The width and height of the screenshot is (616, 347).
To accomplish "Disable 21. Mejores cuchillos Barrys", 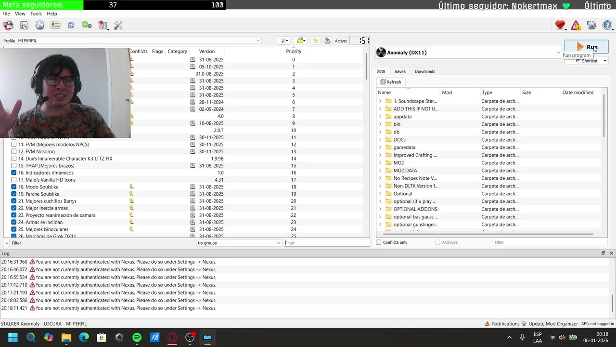I will 14,201.
